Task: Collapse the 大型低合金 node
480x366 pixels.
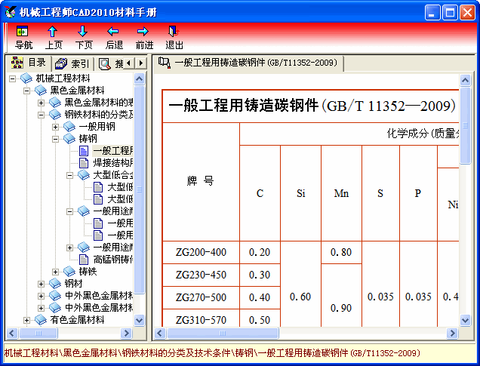Action: coord(69,175)
